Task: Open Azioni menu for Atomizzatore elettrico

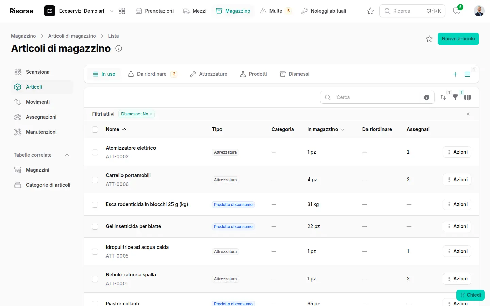Action: coord(457,152)
